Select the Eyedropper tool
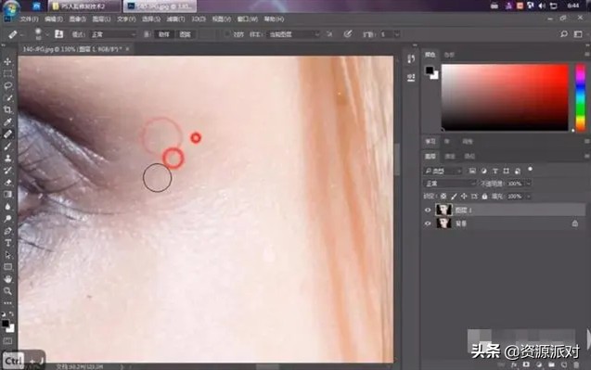591x370 pixels. pos(7,121)
